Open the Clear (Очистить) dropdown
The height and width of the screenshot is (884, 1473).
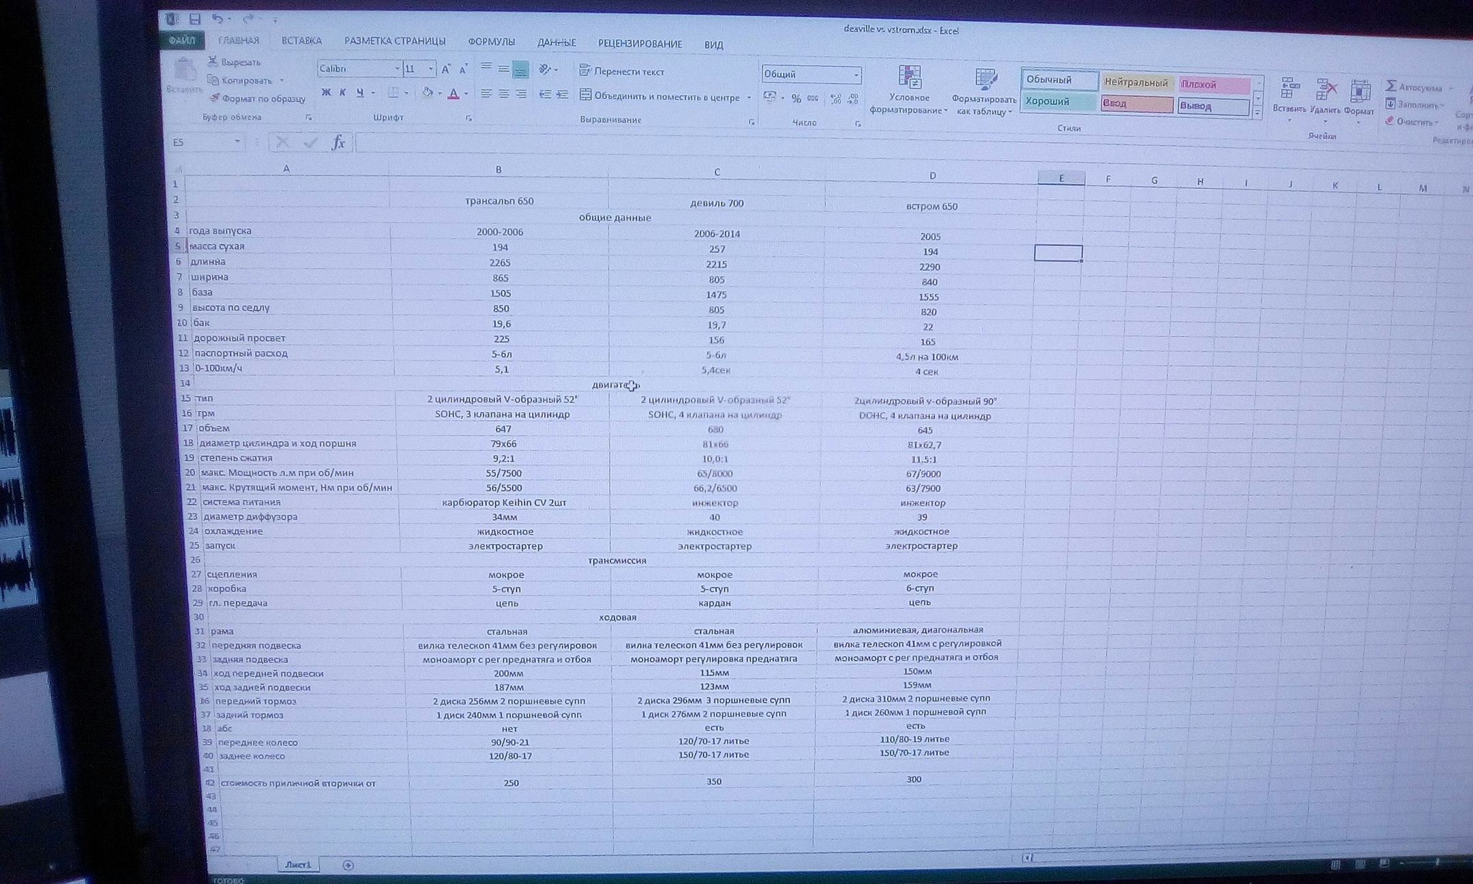tap(1412, 121)
